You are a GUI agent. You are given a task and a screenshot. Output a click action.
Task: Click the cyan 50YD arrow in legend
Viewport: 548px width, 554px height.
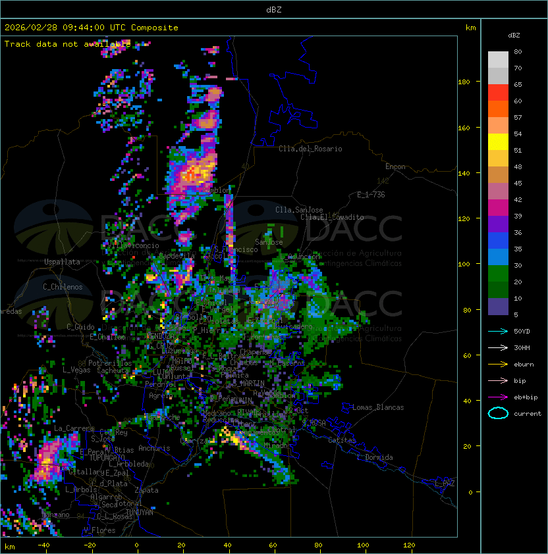498,332
